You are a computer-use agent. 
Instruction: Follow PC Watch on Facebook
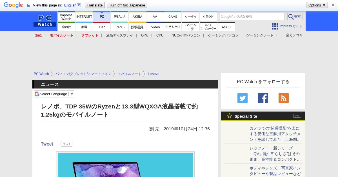263,98
